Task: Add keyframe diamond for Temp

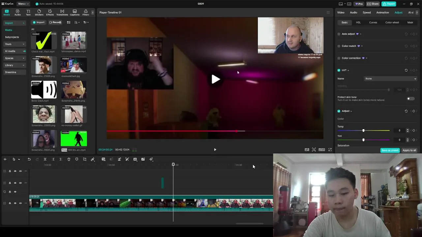Action: [x=414, y=130]
